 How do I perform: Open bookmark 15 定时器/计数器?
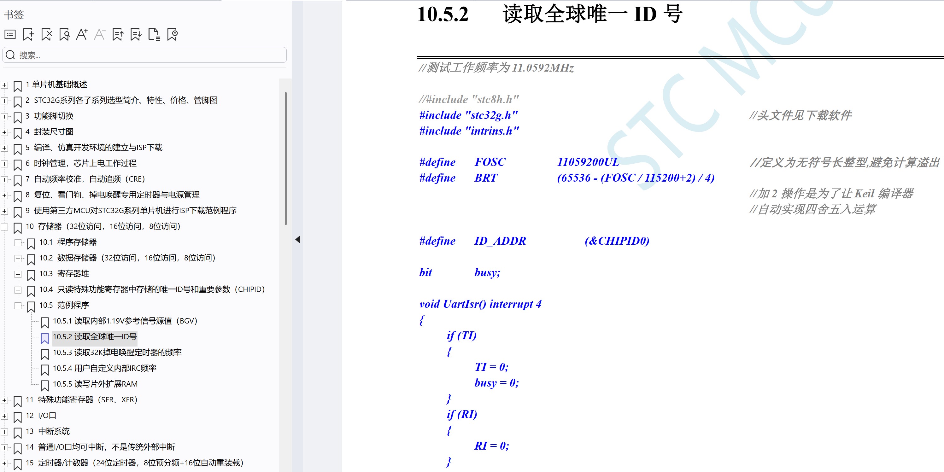coord(134,463)
